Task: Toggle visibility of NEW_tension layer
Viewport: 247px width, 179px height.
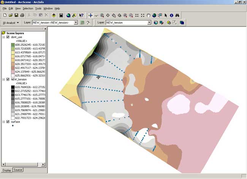Action: point(8,79)
